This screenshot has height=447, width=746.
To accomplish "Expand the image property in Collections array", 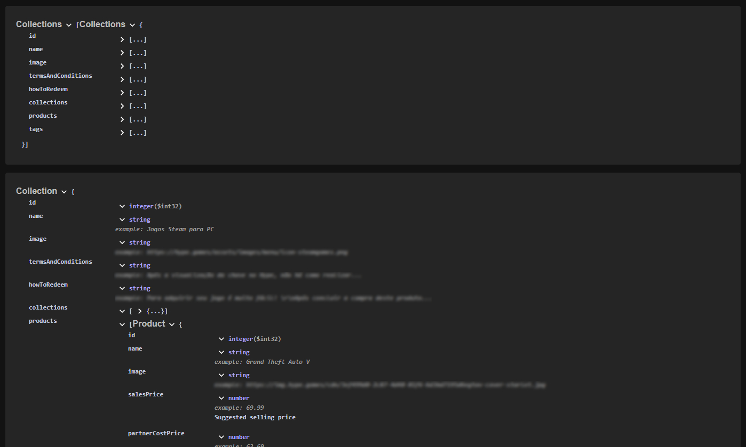I will click(x=122, y=66).
